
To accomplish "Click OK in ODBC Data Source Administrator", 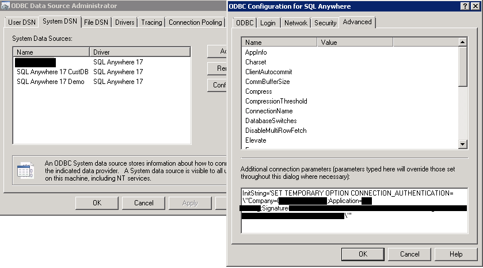I will [x=97, y=203].
